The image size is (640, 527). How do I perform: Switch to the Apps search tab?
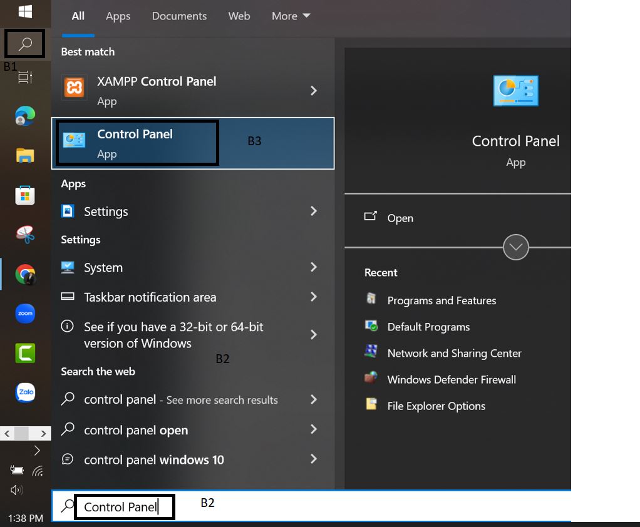click(x=118, y=16)
